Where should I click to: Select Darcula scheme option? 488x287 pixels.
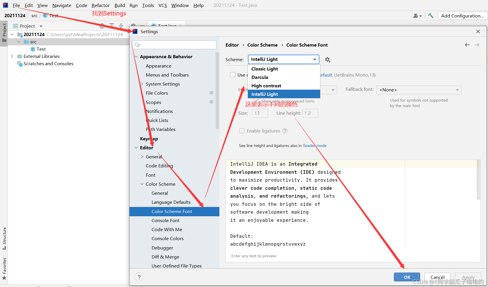(x=284, y=77)
